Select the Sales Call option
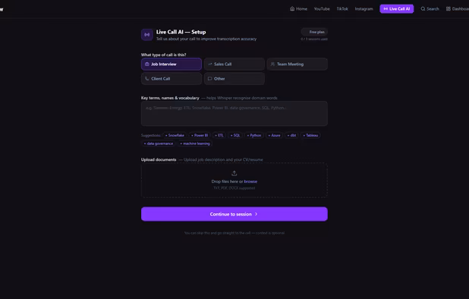469x299 pixels. point(234,64)
